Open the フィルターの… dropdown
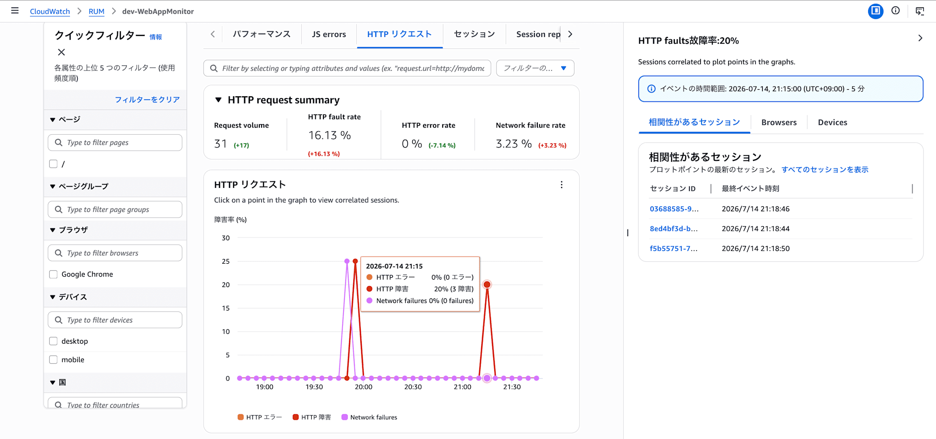 click(535, 68)
